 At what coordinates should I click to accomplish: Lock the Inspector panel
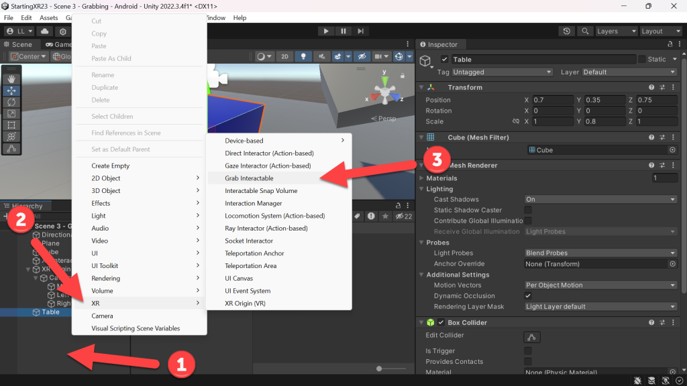coord(670,44)
